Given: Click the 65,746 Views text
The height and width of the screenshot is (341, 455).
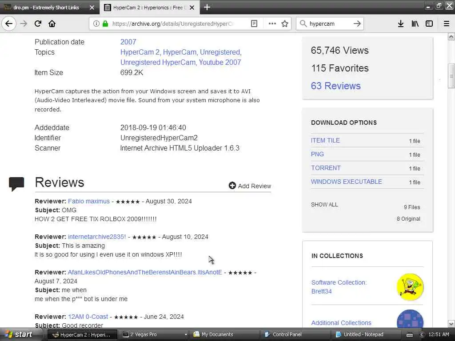Looking at the screenshot, I should coord(339,51).
